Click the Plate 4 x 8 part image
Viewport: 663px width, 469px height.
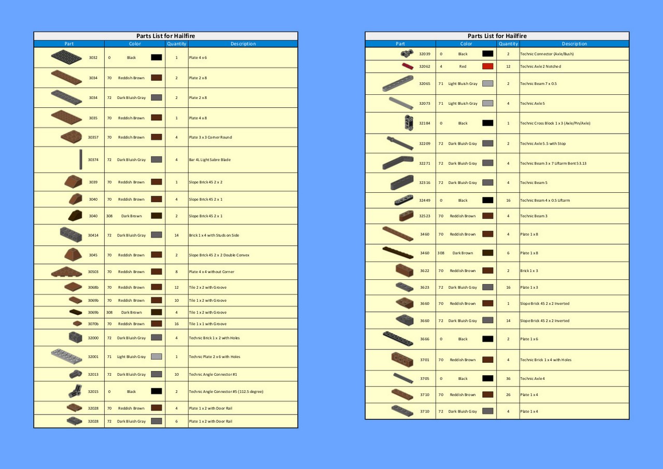pos(66,118)
